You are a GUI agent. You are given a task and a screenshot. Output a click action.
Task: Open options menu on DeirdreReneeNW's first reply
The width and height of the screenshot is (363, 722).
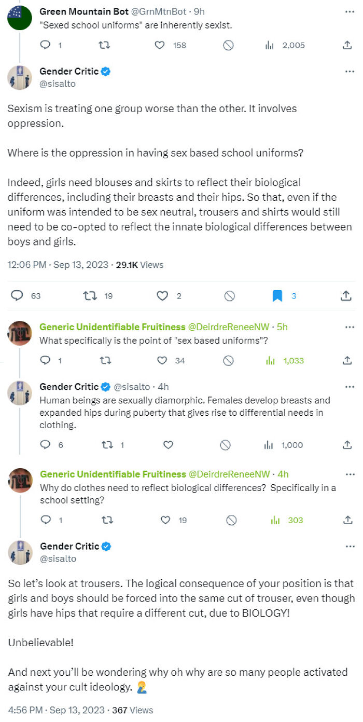pos(350,326)
